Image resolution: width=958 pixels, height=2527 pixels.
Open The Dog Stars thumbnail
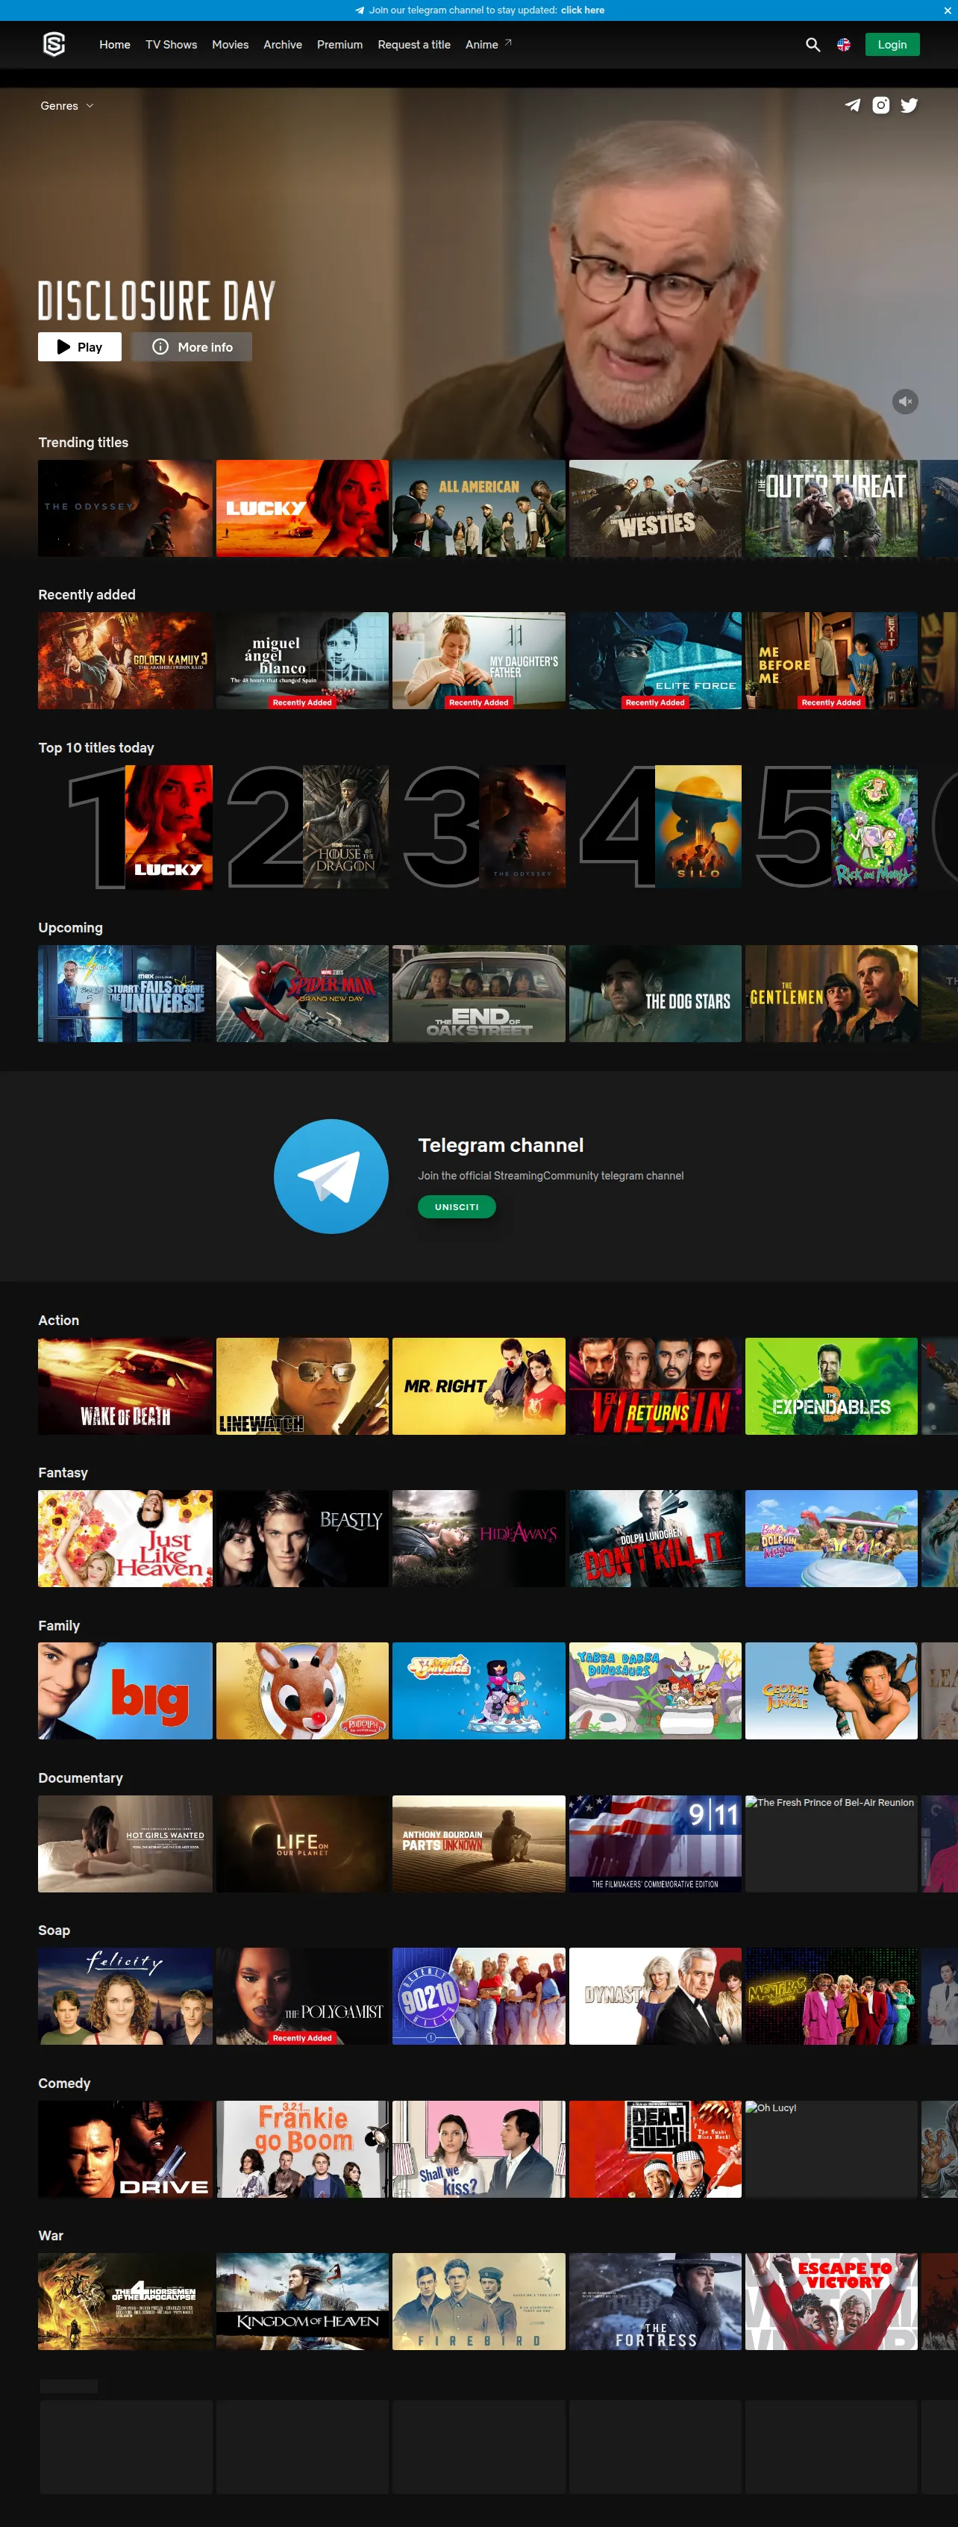pos(655,993)
